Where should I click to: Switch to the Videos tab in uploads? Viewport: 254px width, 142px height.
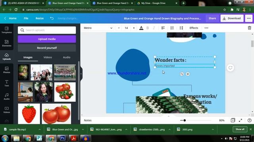tap(48, 57)
